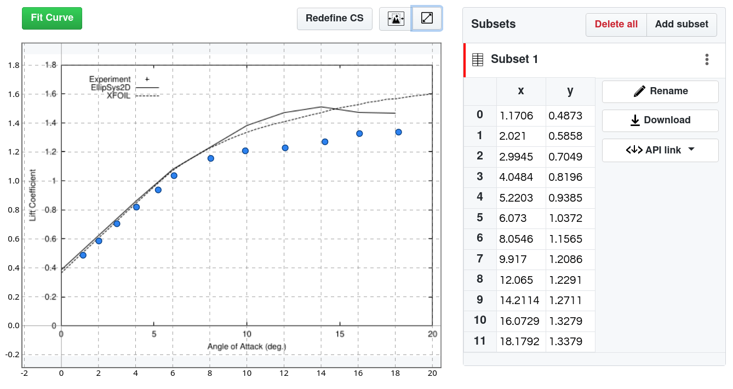
Task: Select the y cell with value 1.3379
Action: point(570,342)
